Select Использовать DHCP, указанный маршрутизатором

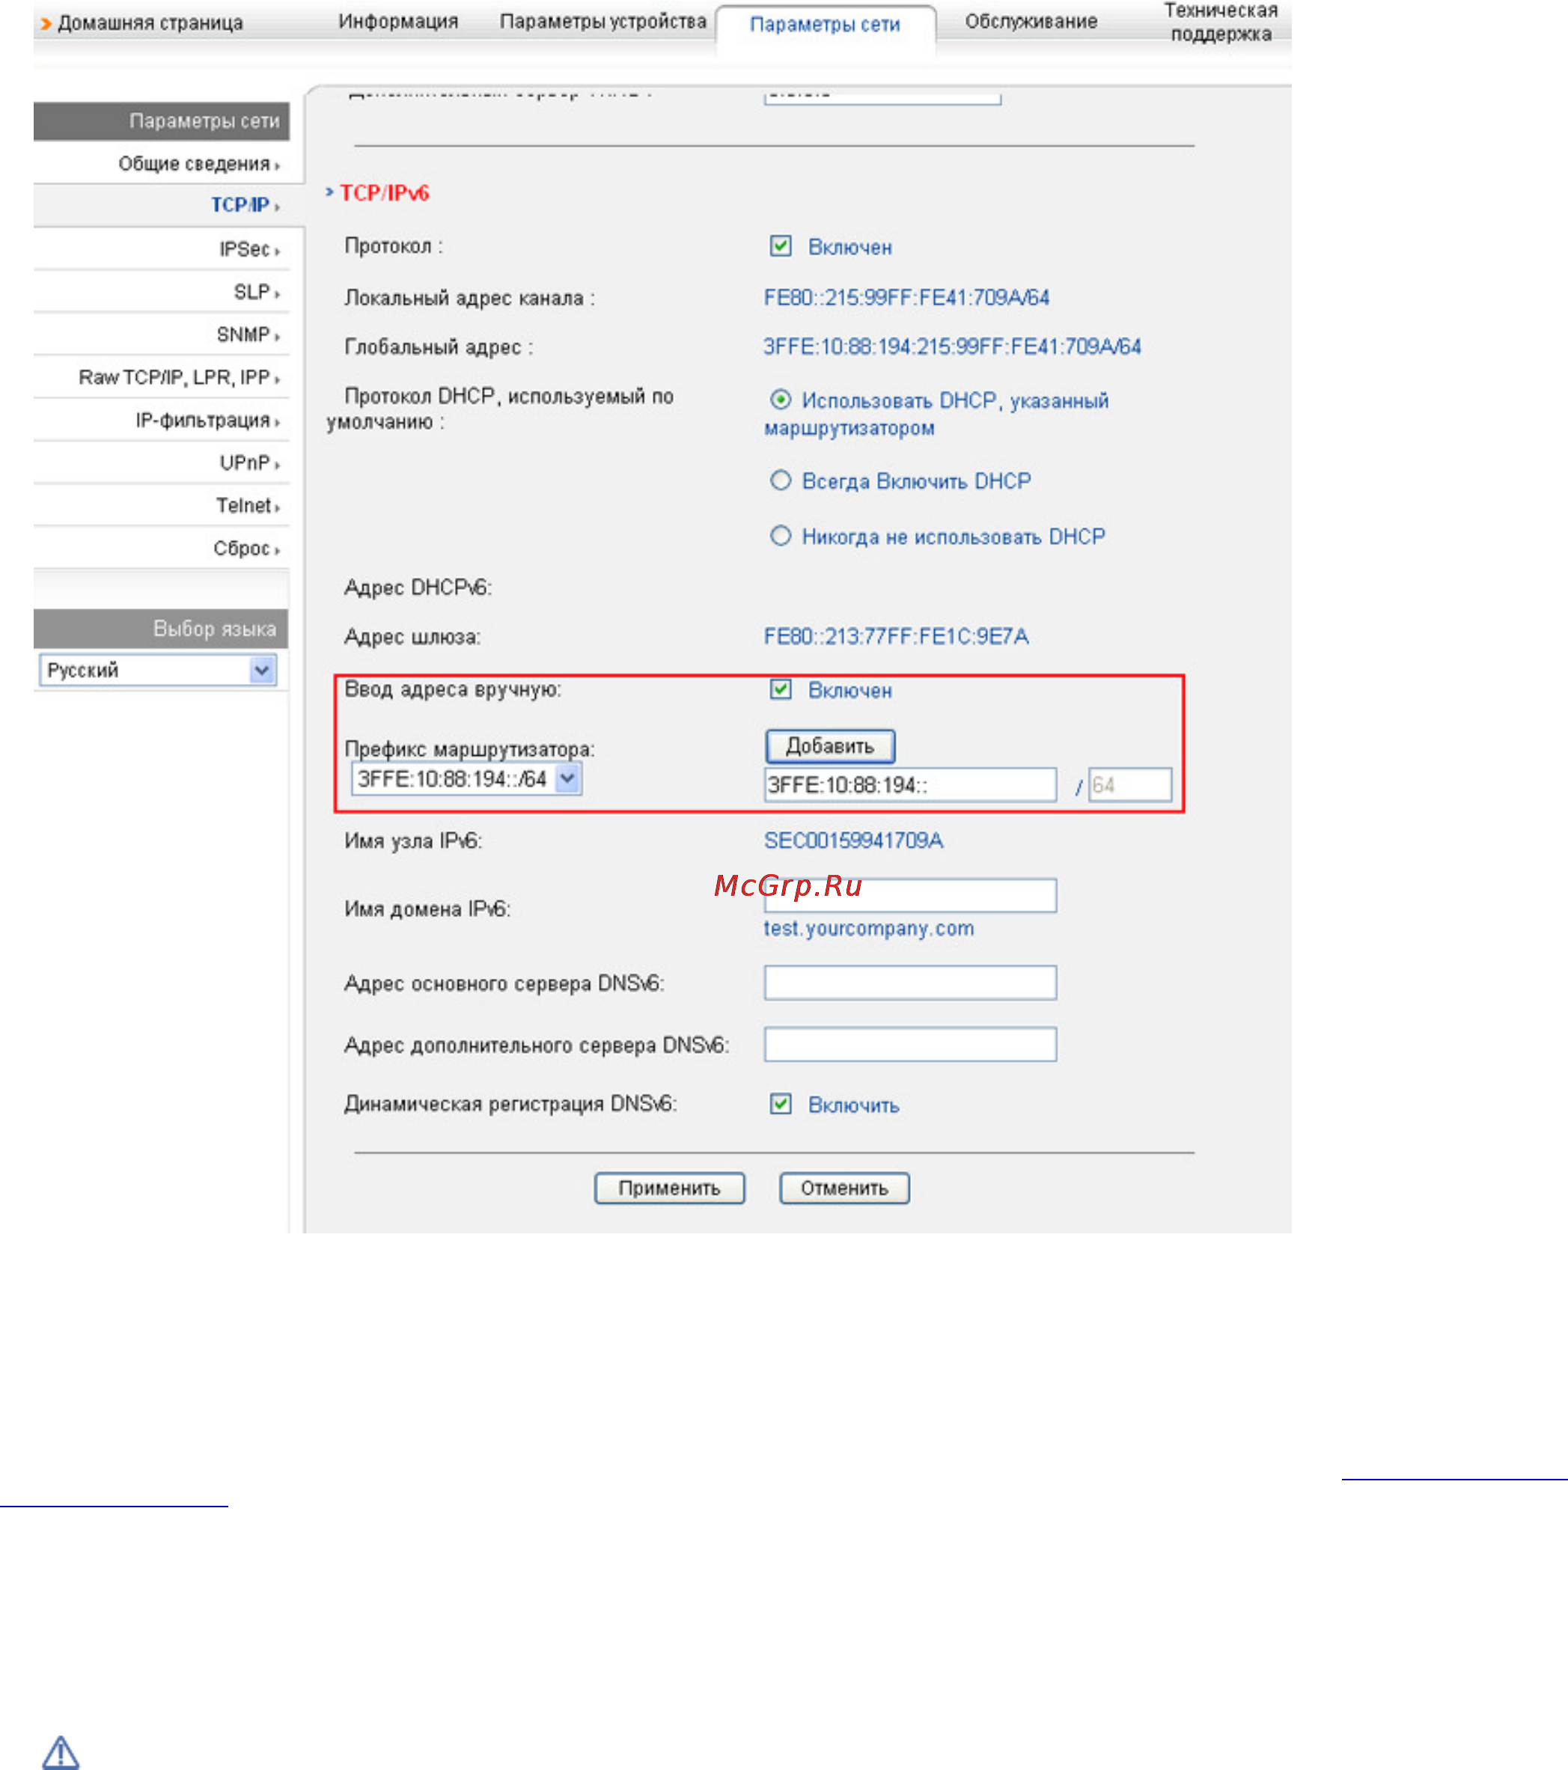(780, 399)
